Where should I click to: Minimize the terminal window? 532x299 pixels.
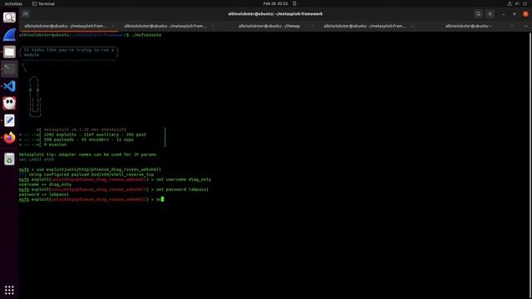(503, 14)
